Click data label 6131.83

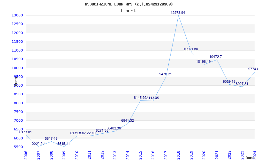[x=76, y=133]
